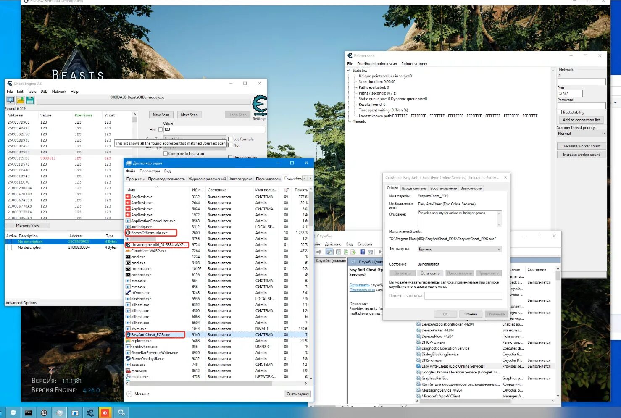Open the Зависимости tab
621x418 pixels.
[x=471, y=188]
